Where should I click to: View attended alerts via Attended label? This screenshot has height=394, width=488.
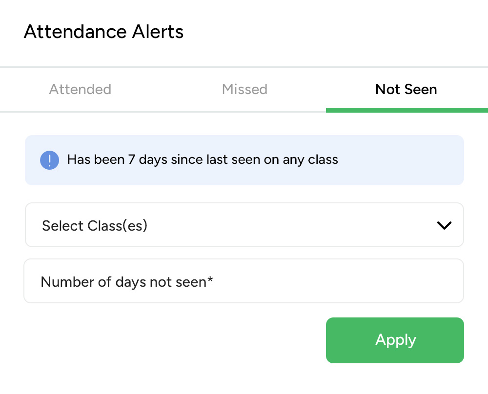pos(80,90)
